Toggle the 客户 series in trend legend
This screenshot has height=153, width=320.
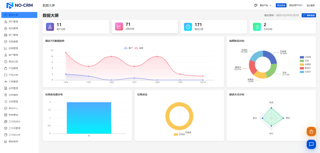128,48
